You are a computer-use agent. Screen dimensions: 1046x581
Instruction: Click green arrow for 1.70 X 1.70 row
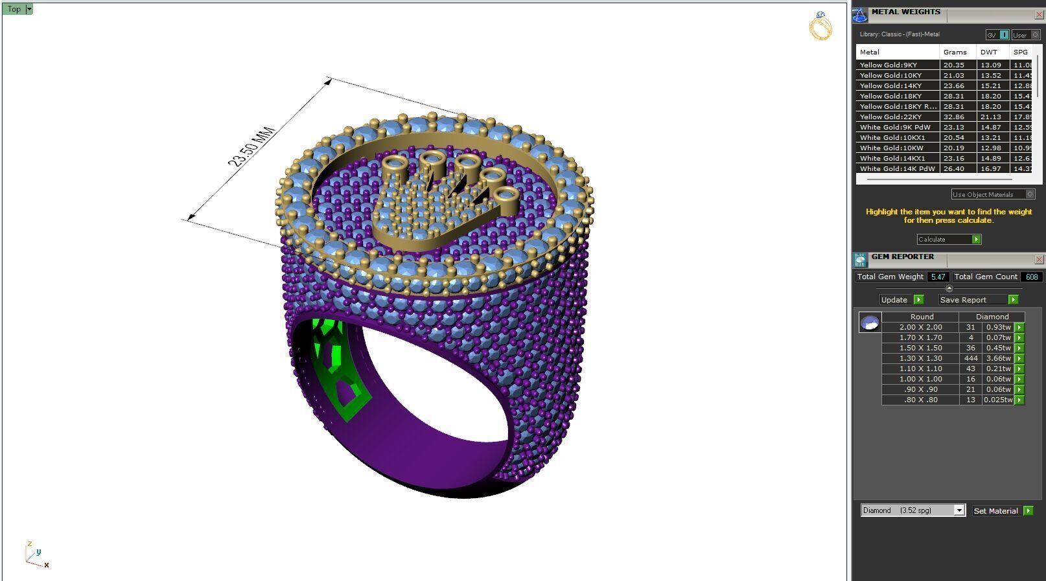click(x=1019, y=337)
